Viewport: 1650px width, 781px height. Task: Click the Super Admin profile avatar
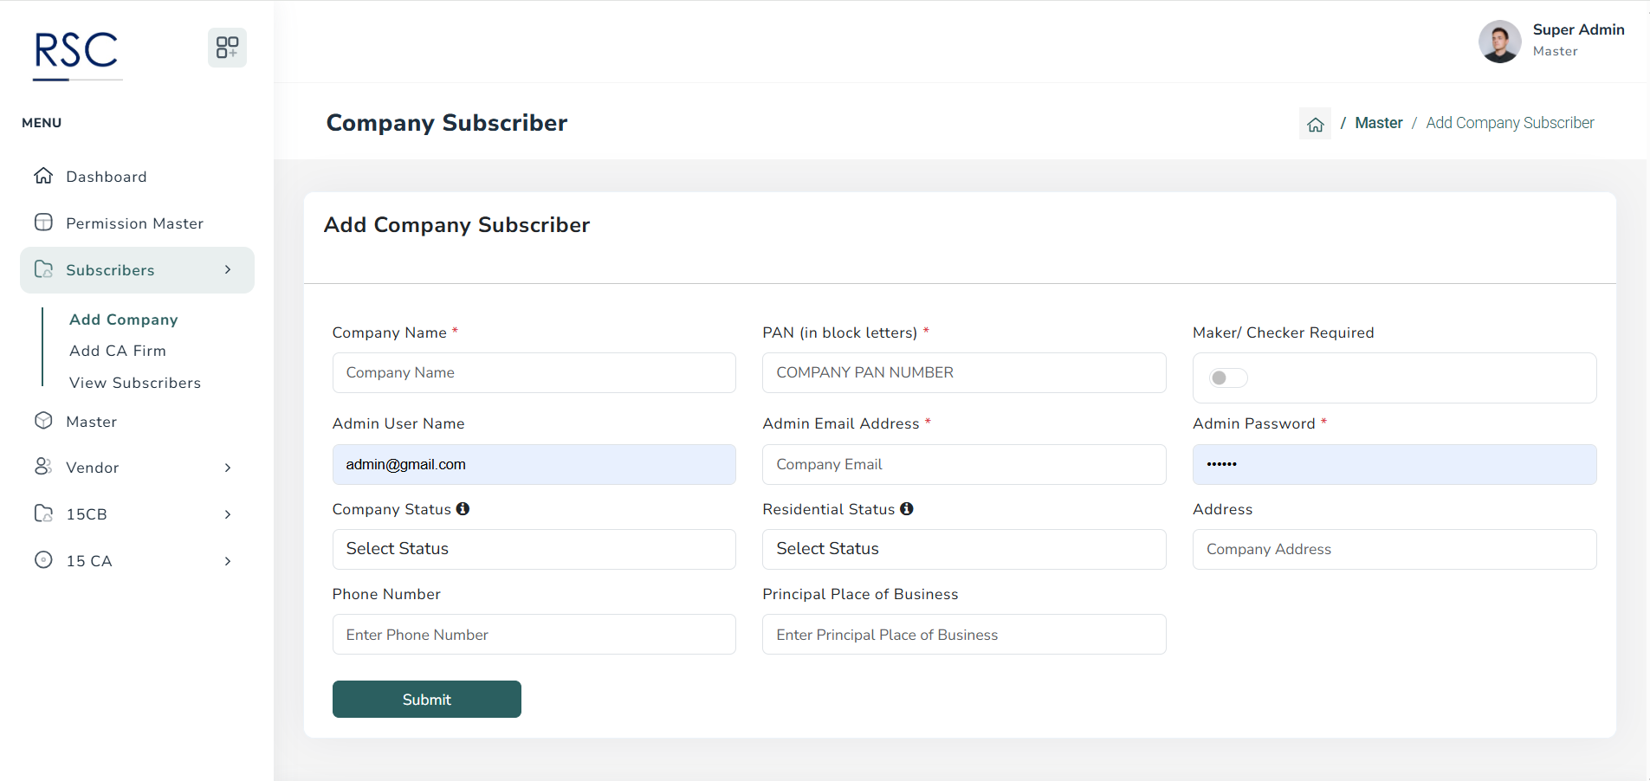pos(1499,42)
